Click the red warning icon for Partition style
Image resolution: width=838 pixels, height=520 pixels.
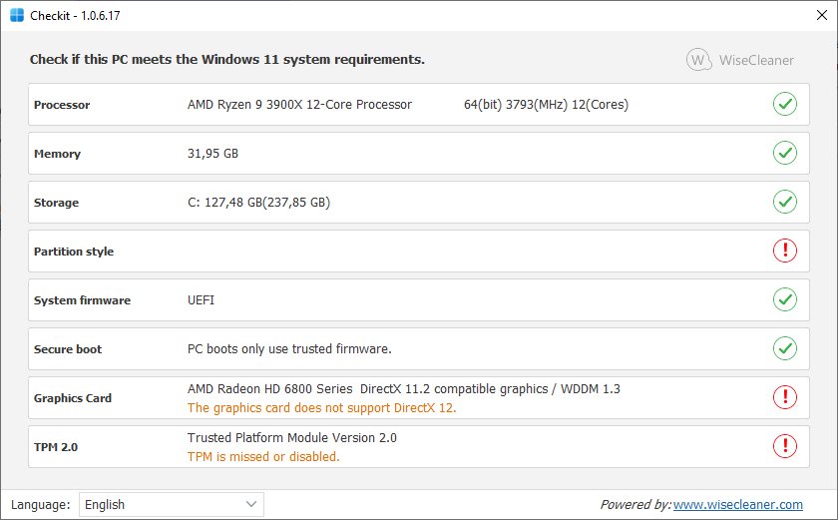(x=785, y=251)
